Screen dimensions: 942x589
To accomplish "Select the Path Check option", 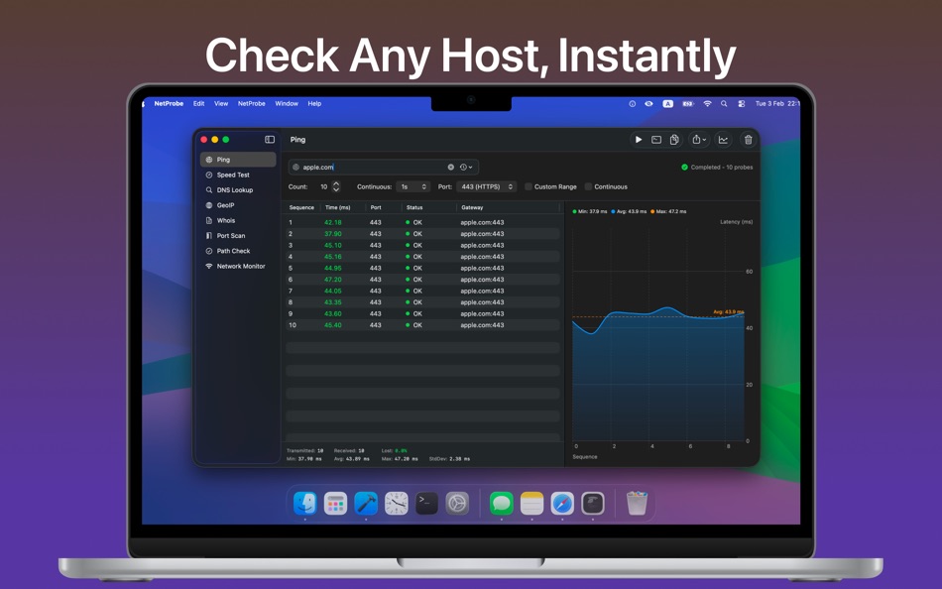I will [229, 251].
